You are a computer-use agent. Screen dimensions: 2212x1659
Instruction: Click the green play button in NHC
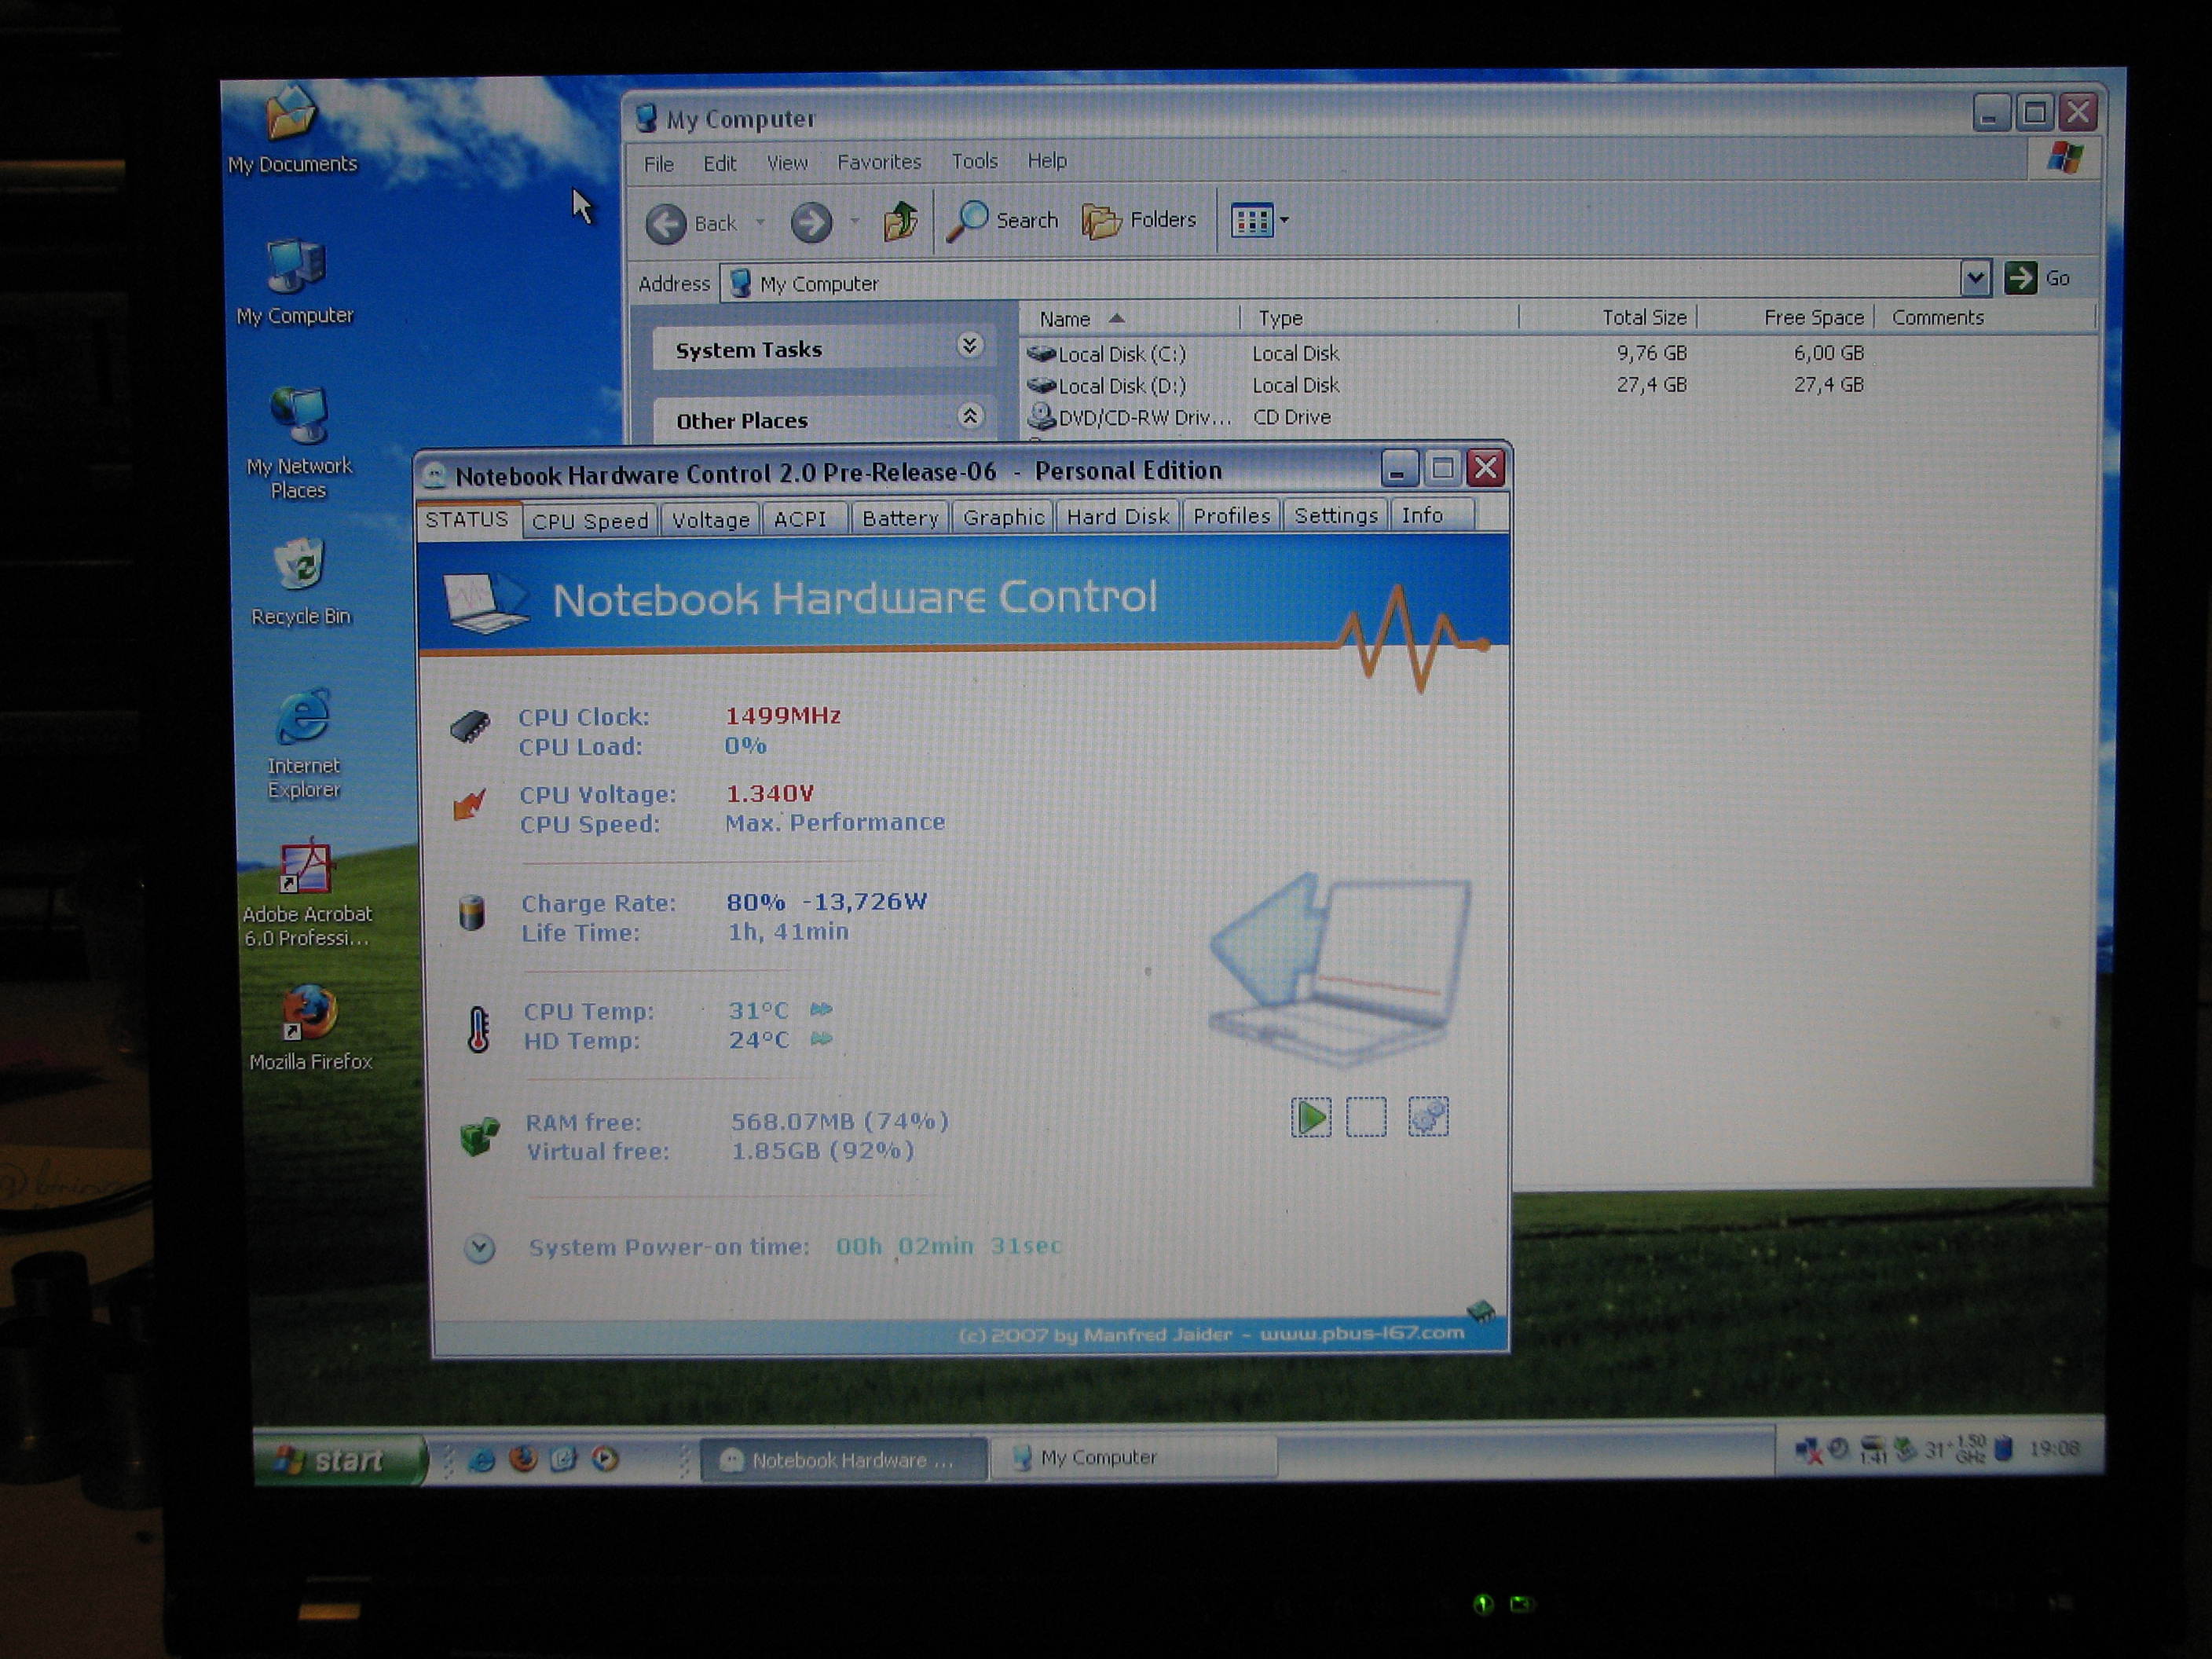1311,1117
